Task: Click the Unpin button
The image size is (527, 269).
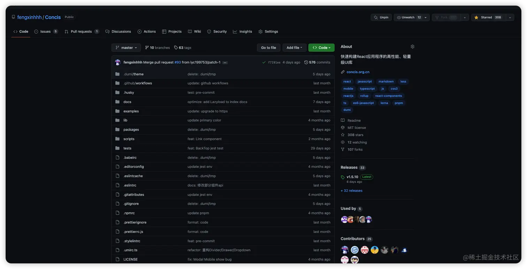Action: 381,17
